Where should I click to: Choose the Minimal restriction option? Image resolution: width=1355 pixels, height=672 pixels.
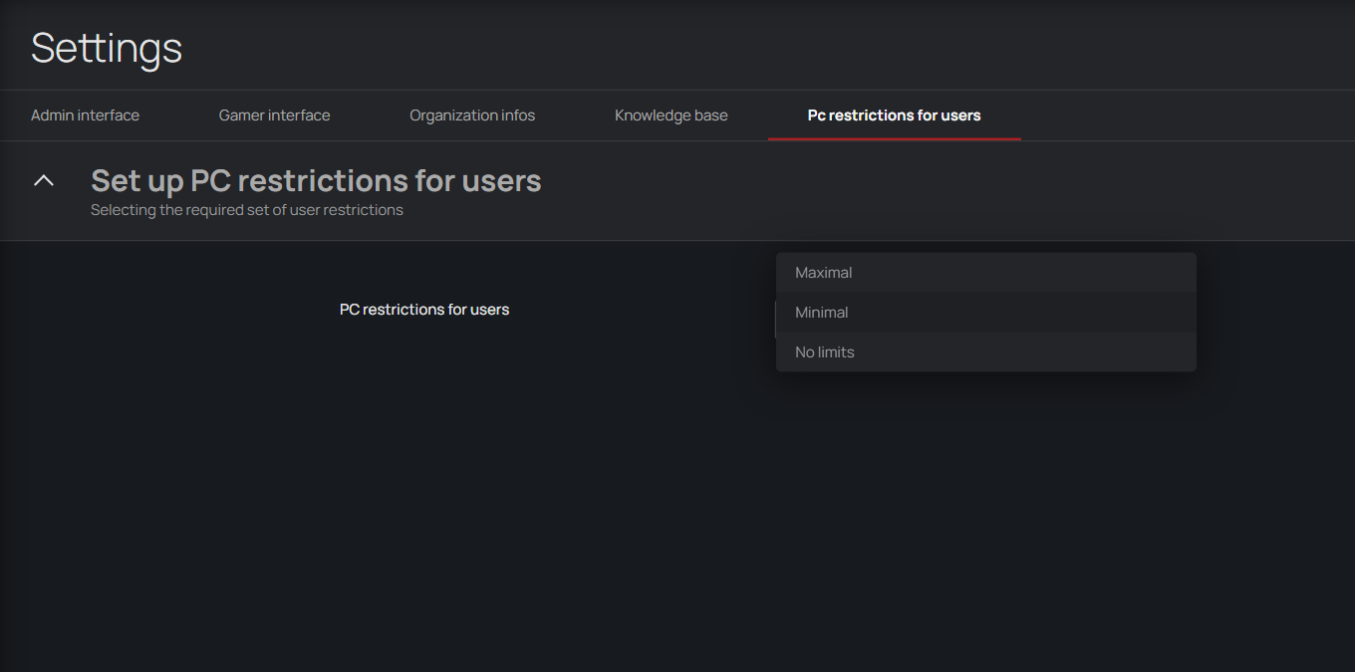point(821,313)
